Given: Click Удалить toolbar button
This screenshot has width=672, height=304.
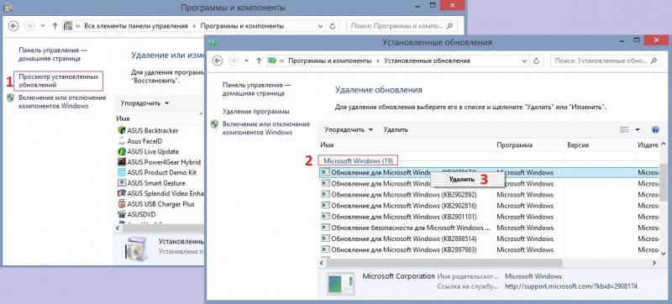Looking at the screenshot, I should click(396, 129).
